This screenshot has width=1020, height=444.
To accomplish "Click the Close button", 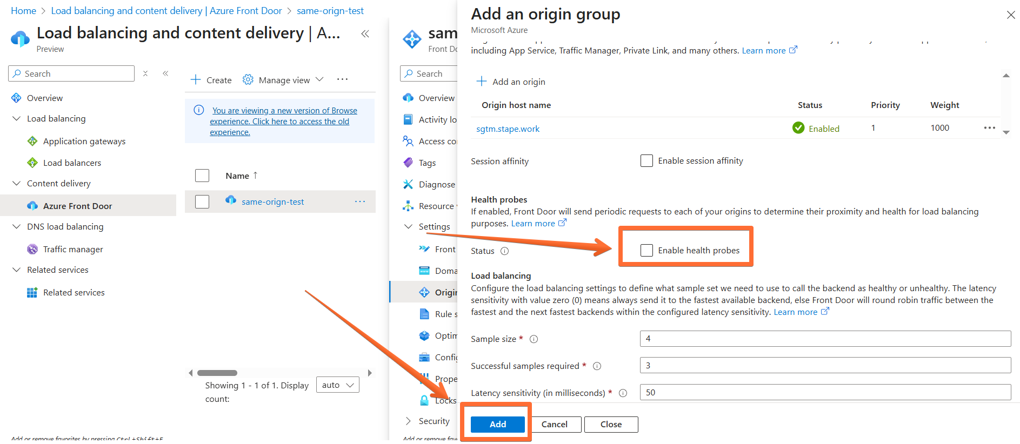I will point(611,424).
